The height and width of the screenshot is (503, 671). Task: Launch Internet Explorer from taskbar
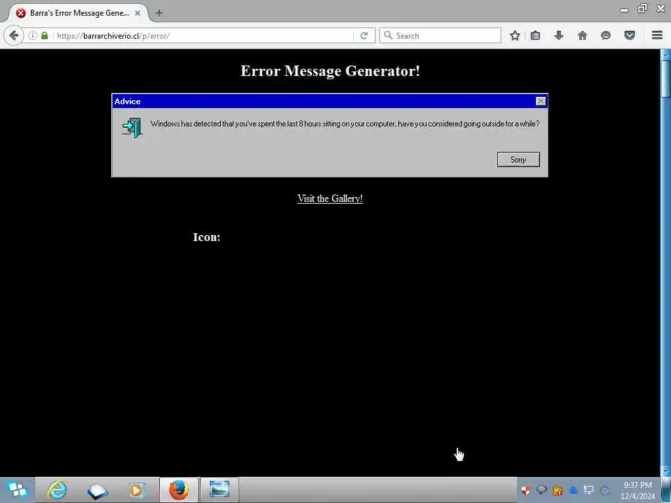pos(57,490)
